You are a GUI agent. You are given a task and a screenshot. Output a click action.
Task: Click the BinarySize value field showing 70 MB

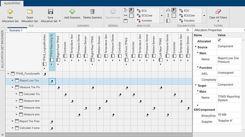(x=229, y=115)
